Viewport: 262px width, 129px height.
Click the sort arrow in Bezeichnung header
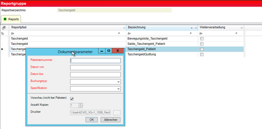pyautogui.click(x=191, y=28)
